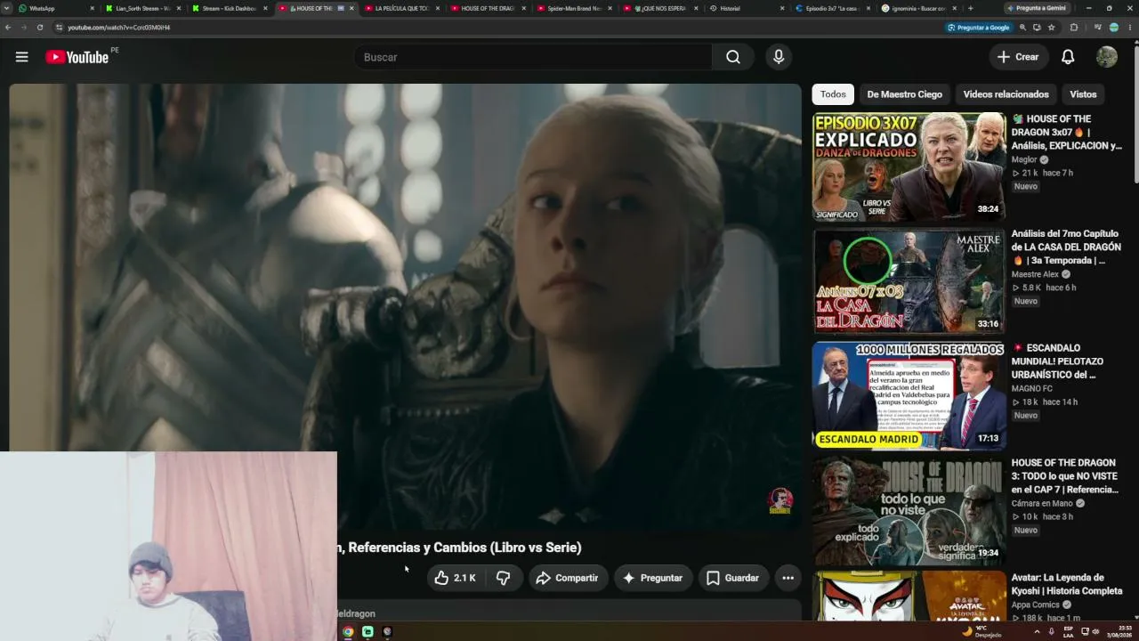Dislike the video with thumbs down

click(x=504, y=578)
